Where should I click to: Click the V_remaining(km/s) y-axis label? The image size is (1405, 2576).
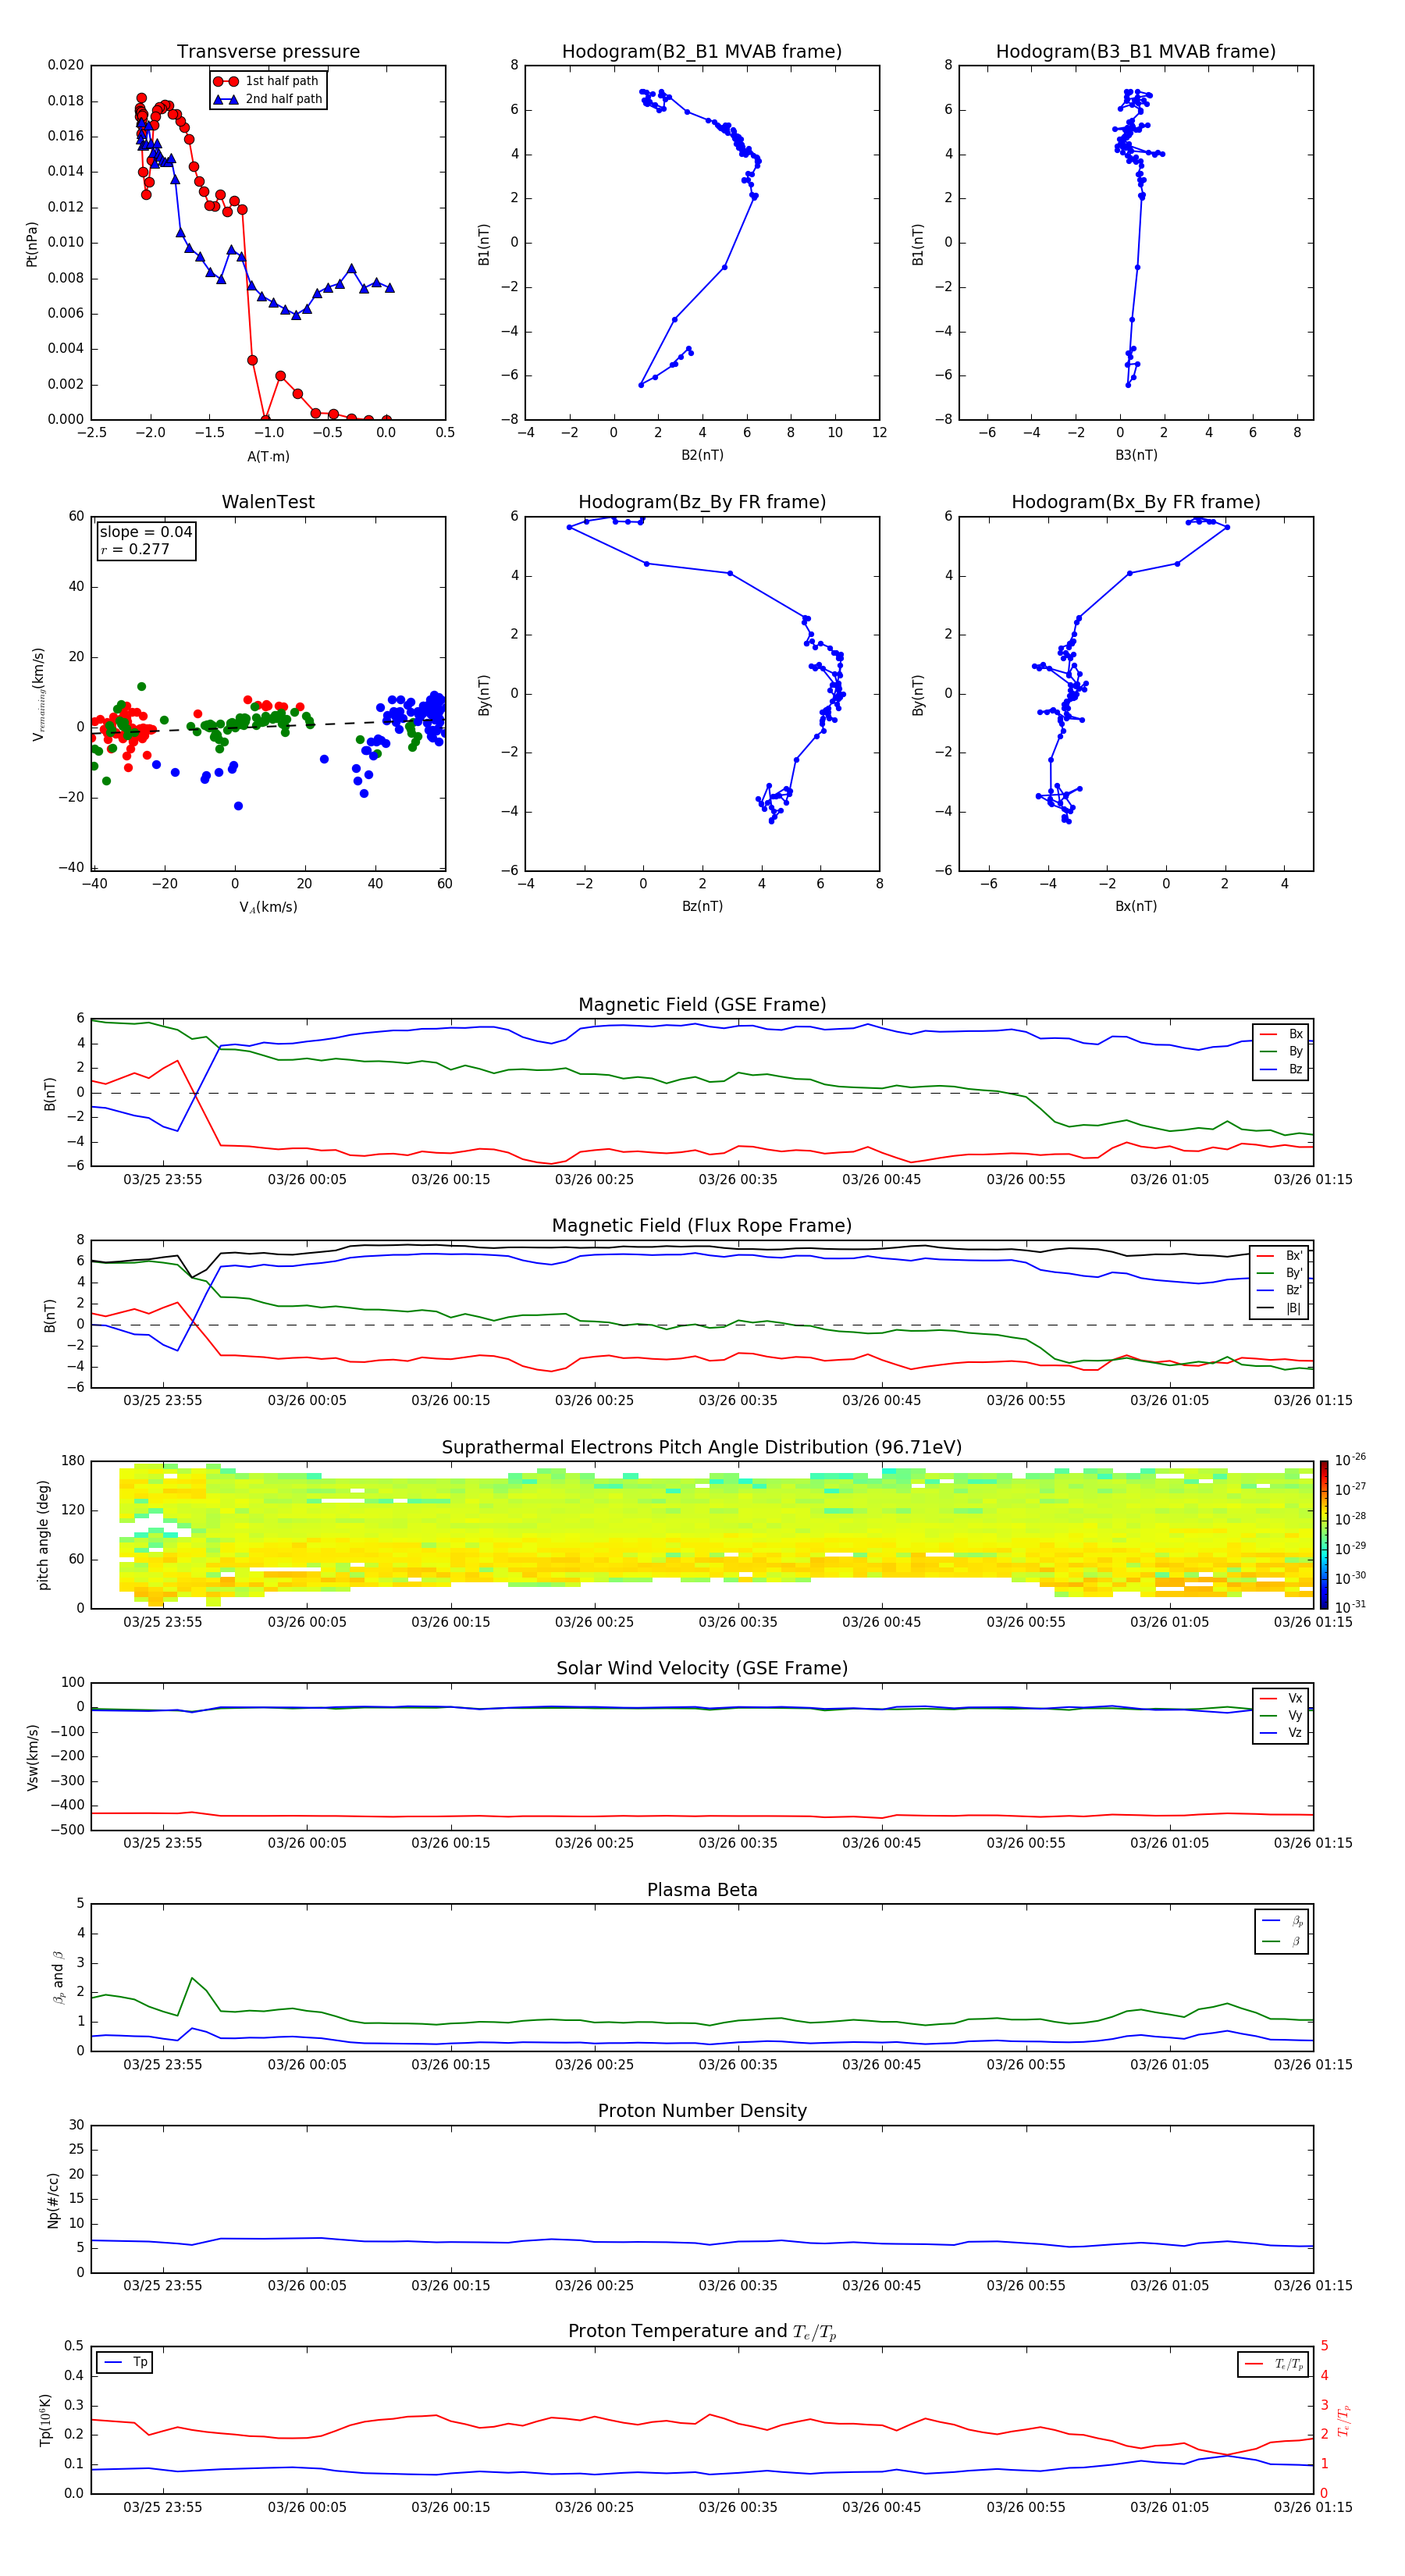[38, 694]
